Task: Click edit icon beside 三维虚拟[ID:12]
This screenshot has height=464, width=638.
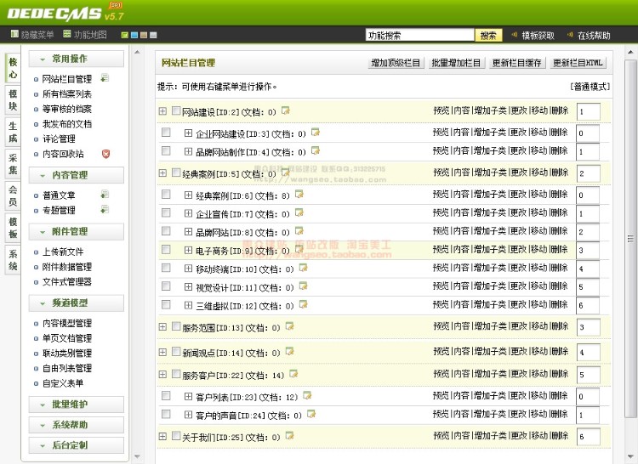Action: 303,304
